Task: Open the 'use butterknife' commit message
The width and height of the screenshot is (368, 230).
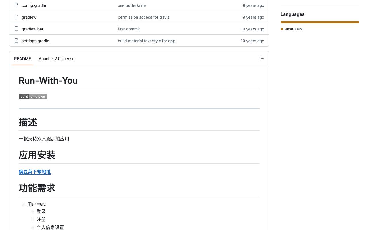Action: click(x=132, y=5)
